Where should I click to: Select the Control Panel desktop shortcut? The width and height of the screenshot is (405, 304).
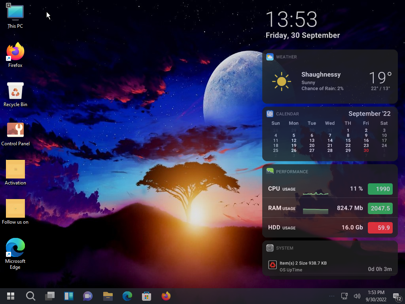(15, 131)
